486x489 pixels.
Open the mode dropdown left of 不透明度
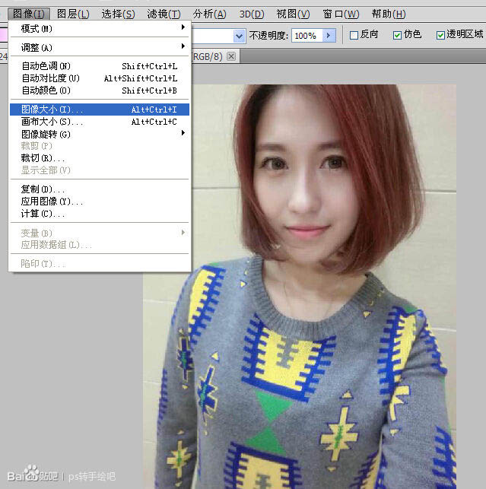pos(239,37)
